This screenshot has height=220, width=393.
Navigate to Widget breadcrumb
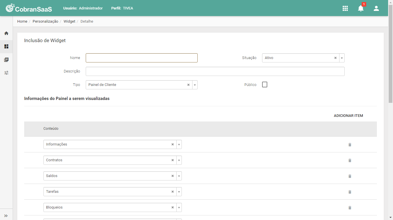[69, 21]
